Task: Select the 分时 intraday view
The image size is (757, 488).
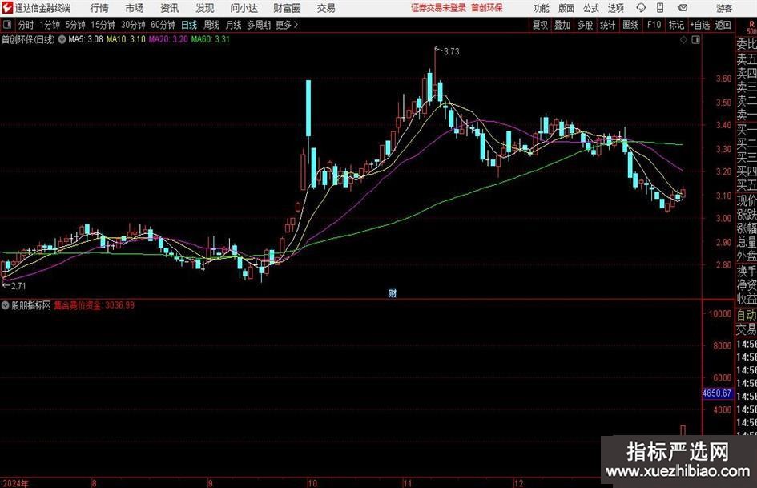Action: click(26, 25)
